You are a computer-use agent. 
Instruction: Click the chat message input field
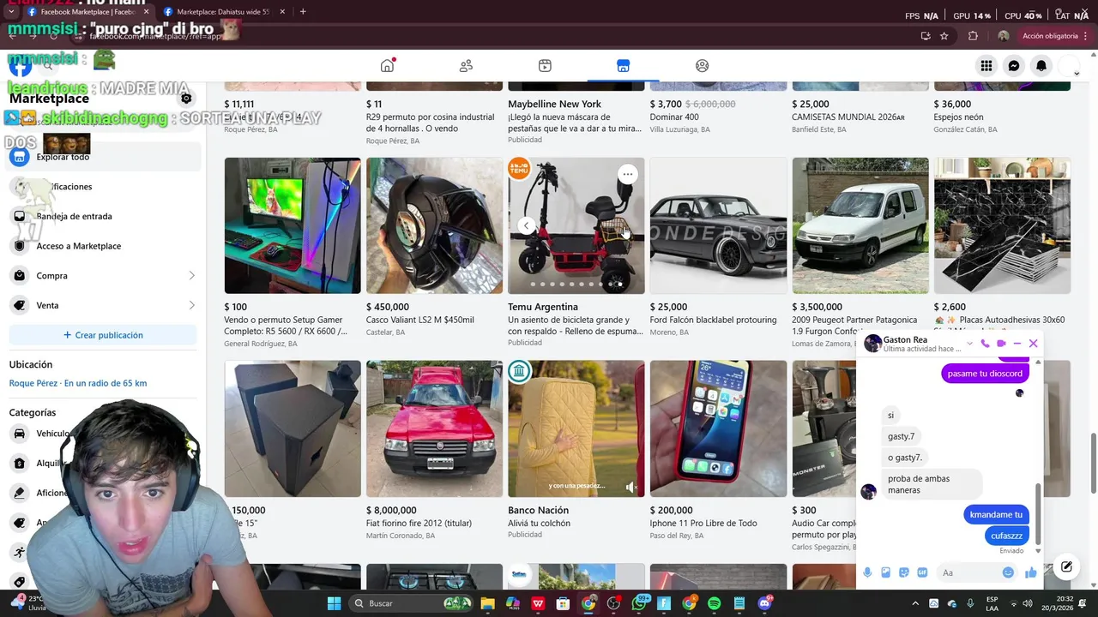968,572
